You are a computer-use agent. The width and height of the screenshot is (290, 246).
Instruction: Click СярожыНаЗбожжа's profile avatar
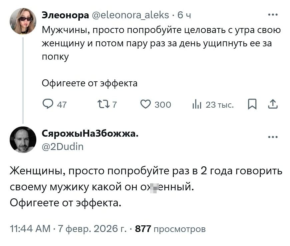(x=23, y=140)
